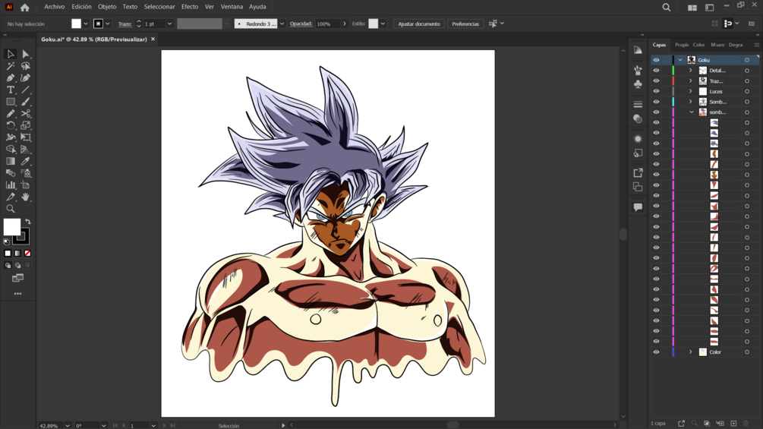This screenshot has width=763, height=429.
Task: Select the Type tool
Action: [x=10, y=90]
